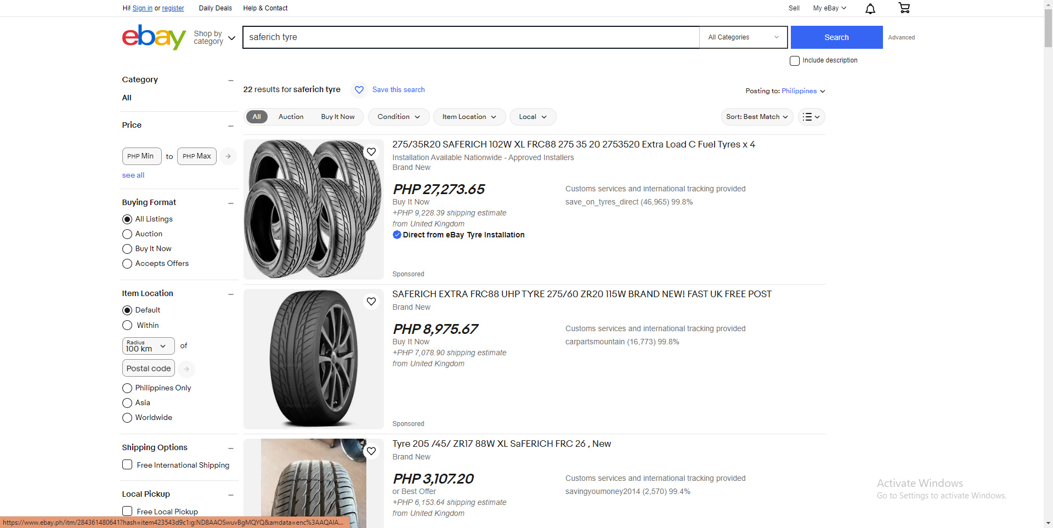Open Daily Deals in top menu

point(216,8)
